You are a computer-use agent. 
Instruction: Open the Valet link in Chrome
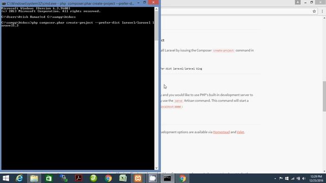pyautogui.click(x=240, y=132)
